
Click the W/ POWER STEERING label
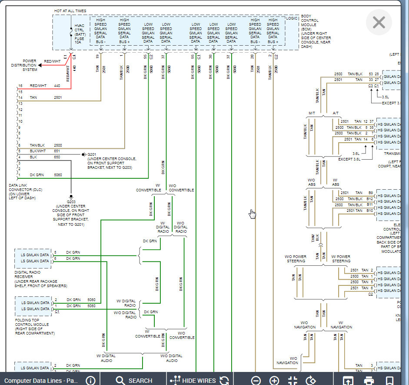341,259
